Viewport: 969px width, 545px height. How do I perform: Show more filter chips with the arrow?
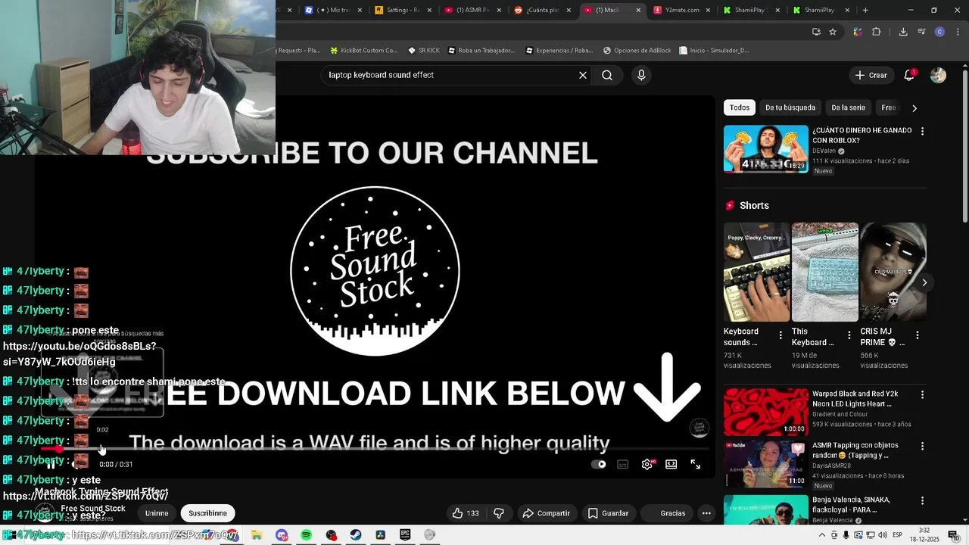[914, 108]
